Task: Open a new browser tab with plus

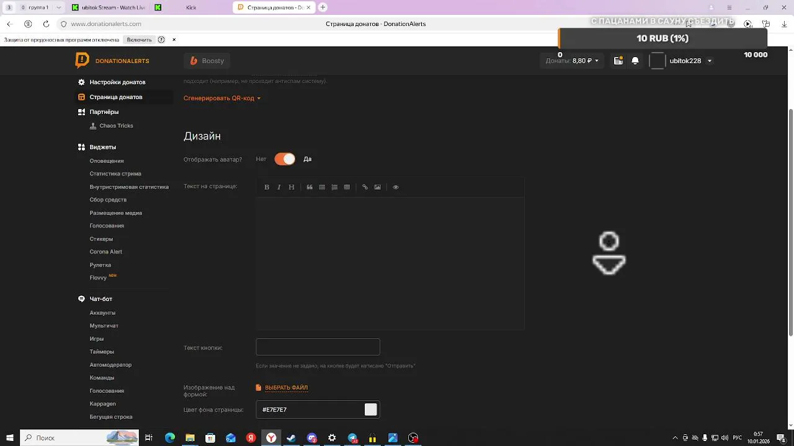Action: click(323, 7)
